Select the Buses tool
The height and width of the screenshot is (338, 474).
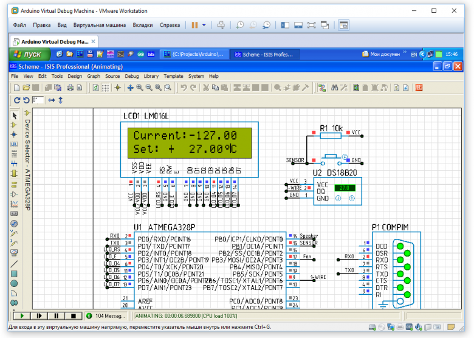pyautogui.click(x=14, y=164)
